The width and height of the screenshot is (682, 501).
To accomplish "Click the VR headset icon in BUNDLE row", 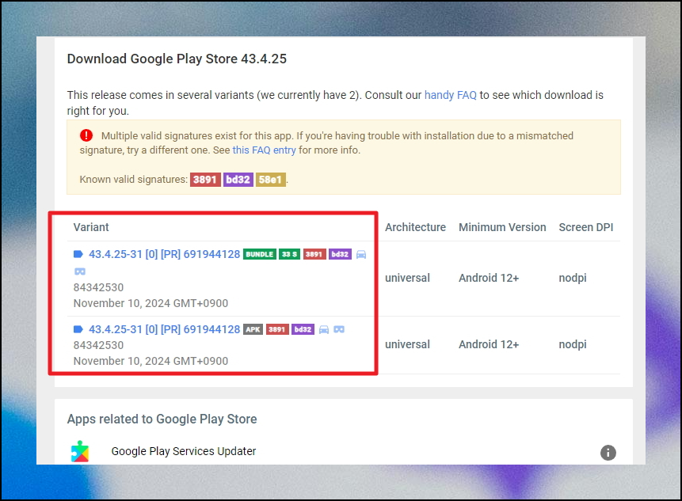I will click(80, 271).
